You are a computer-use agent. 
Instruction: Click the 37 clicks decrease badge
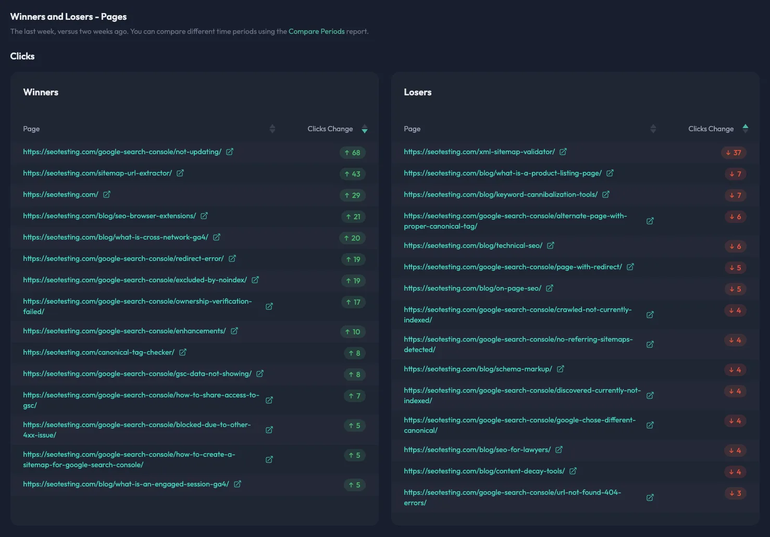734,153
